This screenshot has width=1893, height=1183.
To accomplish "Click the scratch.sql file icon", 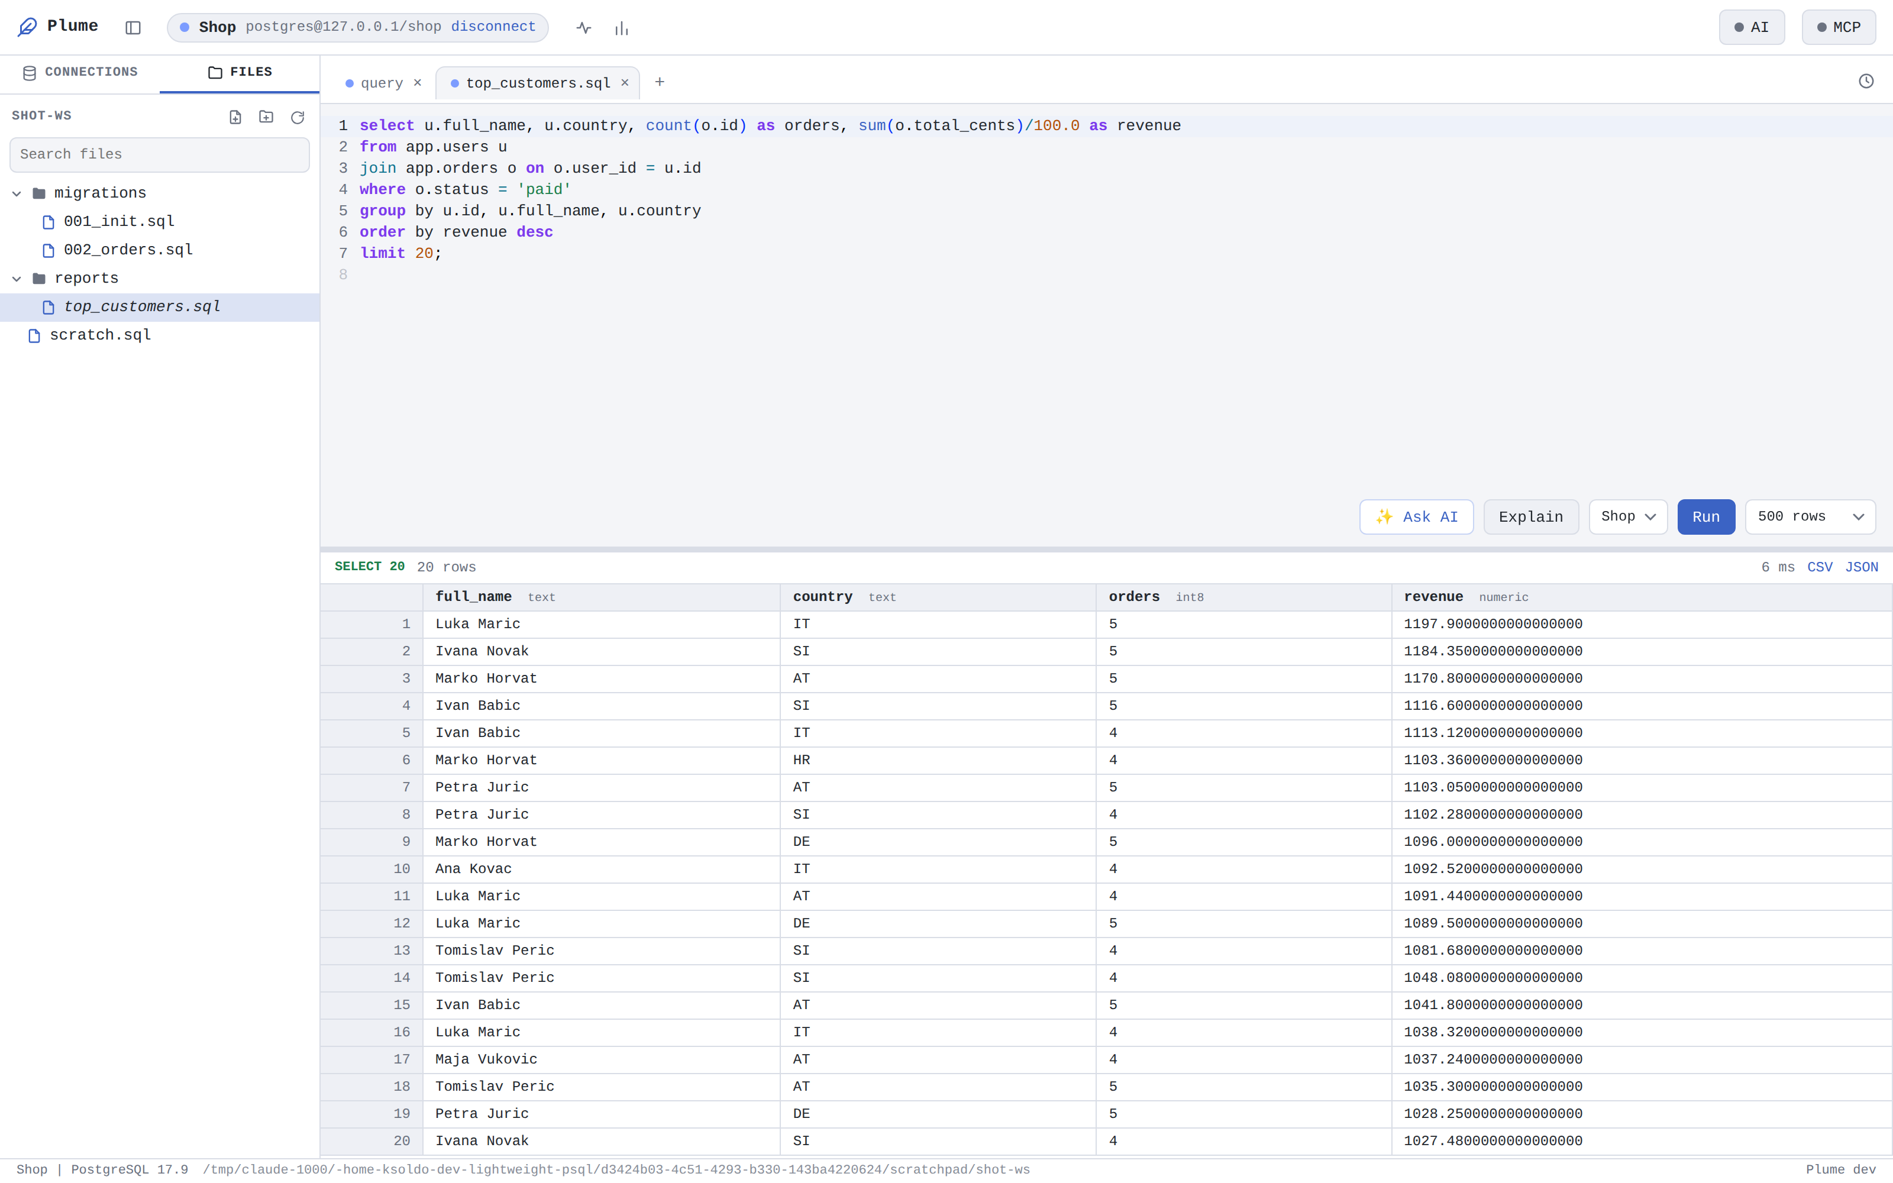I will click(x=34, y=335).
